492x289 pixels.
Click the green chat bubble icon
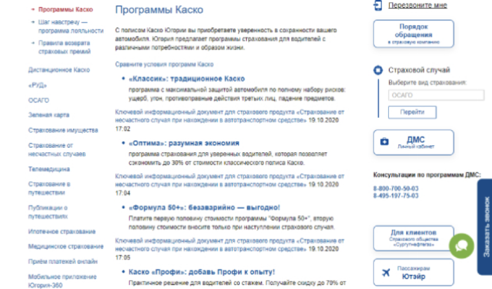[461, 246]
